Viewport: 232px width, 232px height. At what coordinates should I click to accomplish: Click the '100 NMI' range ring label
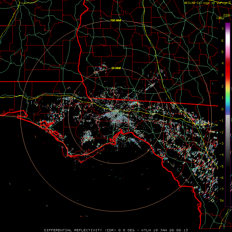point(116,20)
